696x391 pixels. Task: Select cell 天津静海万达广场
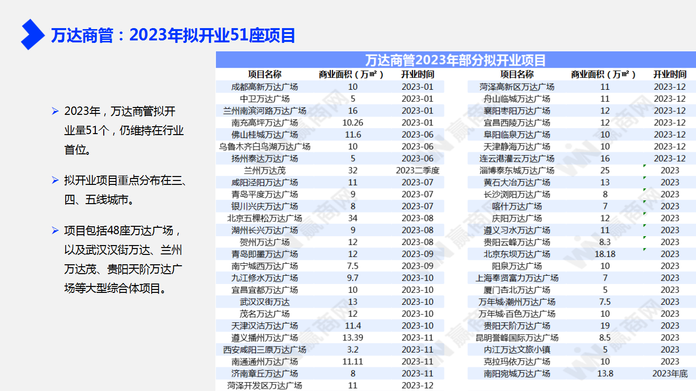tap(517, 146)
